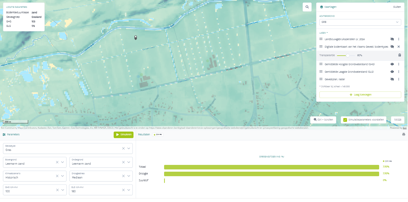Show the Gewestplan, raster layer
The image size is (408, 202).
click(392, 79)
